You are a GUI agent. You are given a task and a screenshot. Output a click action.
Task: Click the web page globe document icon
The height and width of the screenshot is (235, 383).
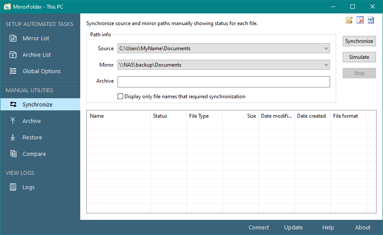tap(371, 20)
